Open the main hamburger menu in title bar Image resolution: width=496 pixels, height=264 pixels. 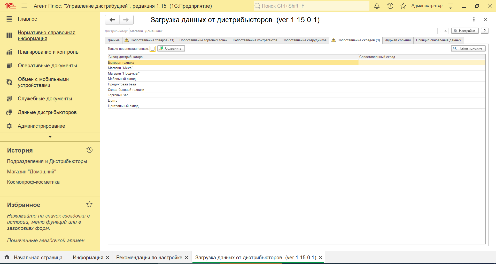coord(24,6)
